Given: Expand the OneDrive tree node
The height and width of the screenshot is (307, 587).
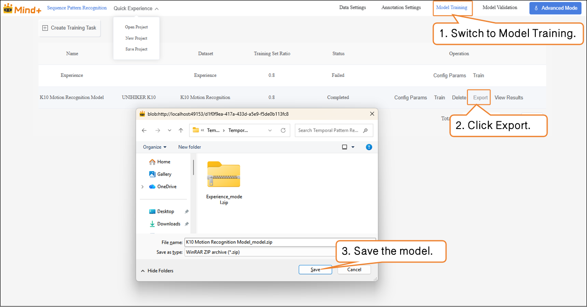Looking at the screenshot, I should 142,187.
